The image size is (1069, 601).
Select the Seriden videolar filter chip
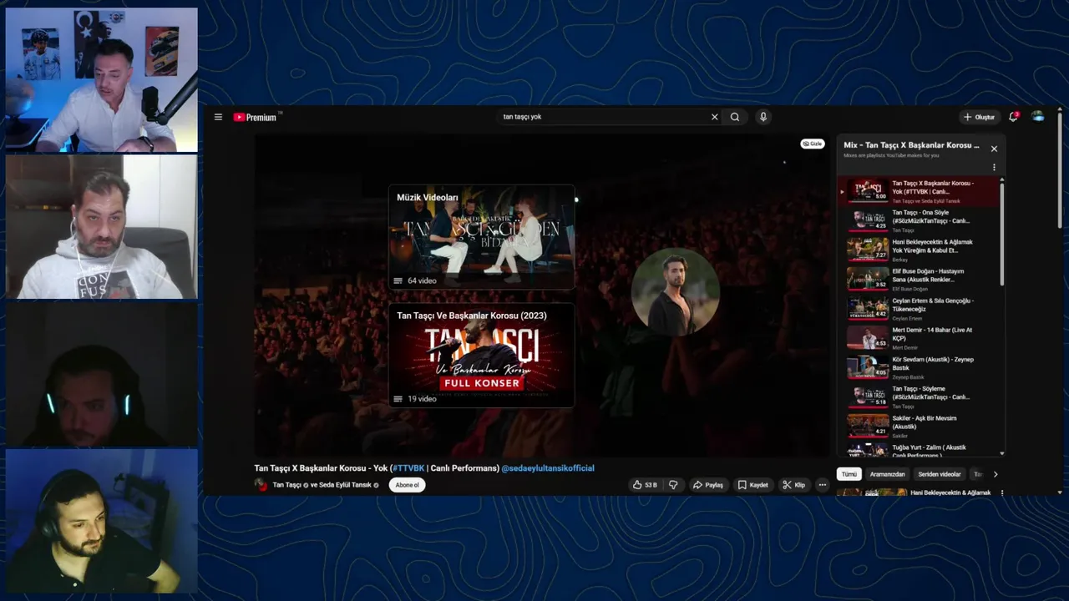click(940, 474)
